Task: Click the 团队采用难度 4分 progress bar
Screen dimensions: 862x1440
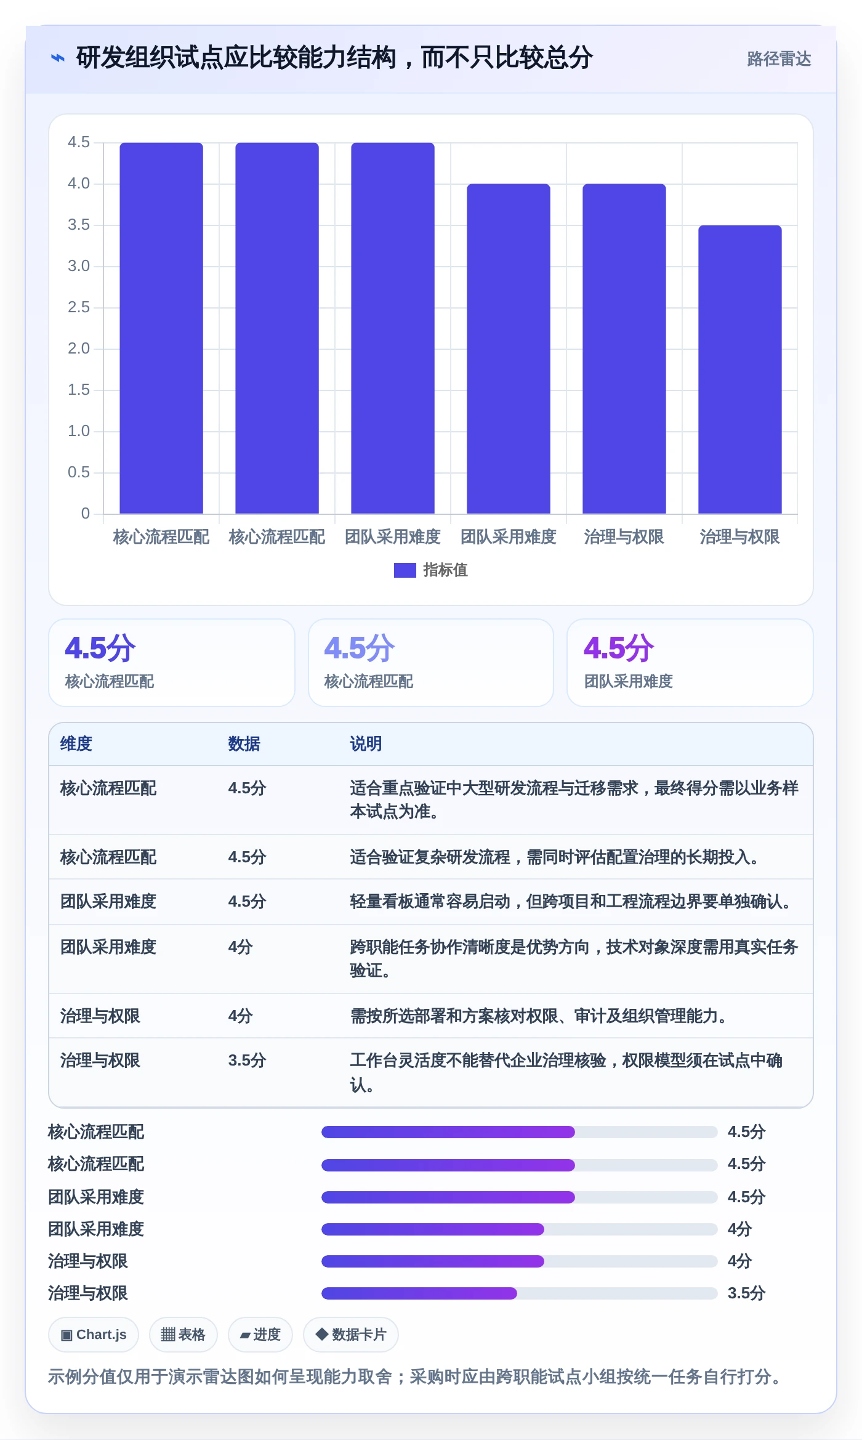Action: (x=519, y=1229)
